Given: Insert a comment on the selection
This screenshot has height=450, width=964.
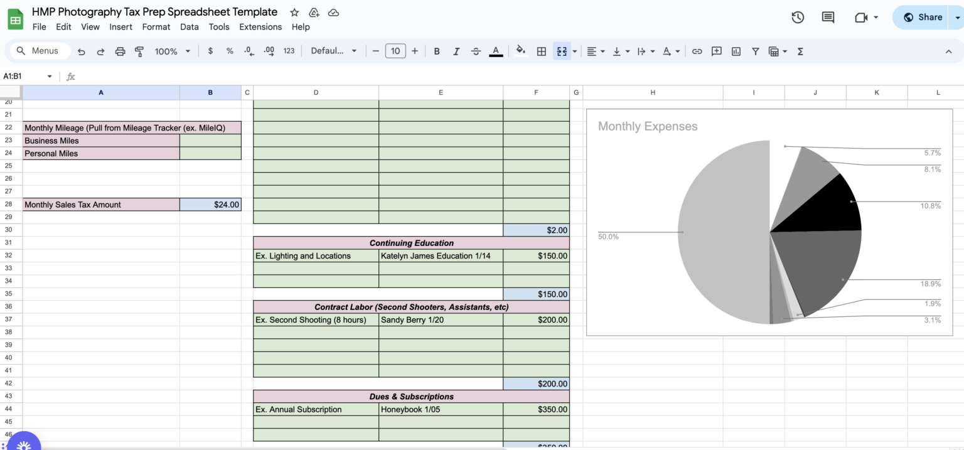Looking at the screenshot, I should [x=716, y=51].
